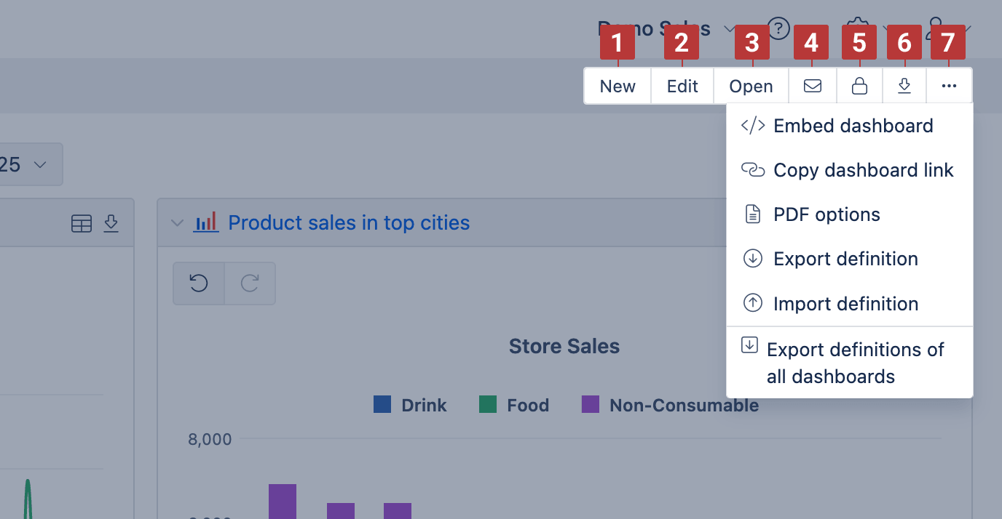This screenshot has height=519, width=1002.
Task: Click the download dashboard icon in toolbar
Action: point(904,86)
